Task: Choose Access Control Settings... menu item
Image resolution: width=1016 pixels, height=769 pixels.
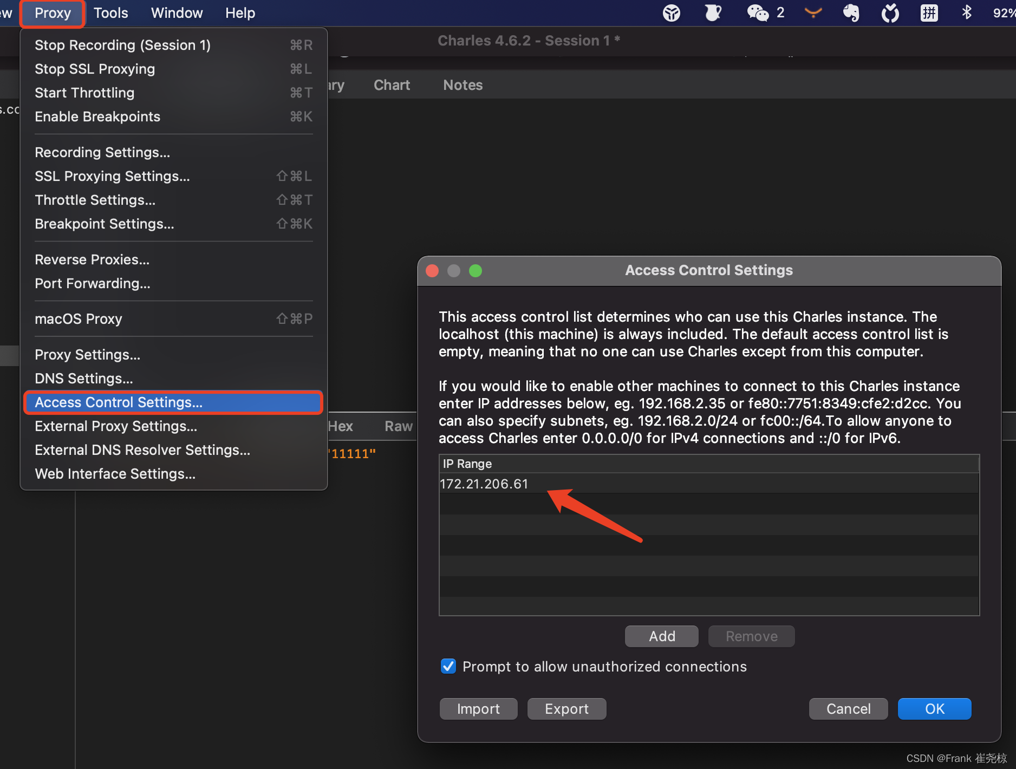Action: click(173, 402)
